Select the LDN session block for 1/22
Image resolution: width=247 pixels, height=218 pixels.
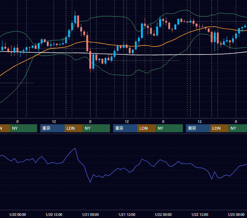[219, 128]
